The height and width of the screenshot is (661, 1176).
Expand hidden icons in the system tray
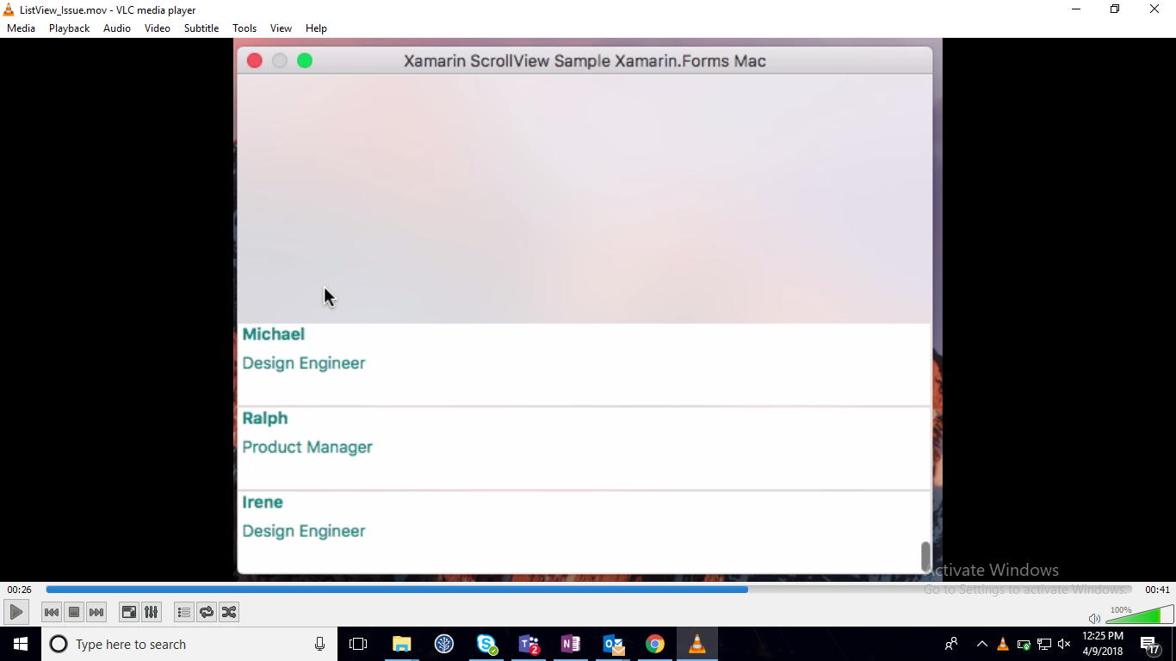[x=981, y=643]
